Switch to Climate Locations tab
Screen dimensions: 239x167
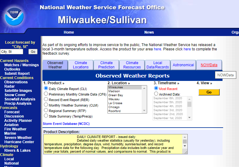81,65
